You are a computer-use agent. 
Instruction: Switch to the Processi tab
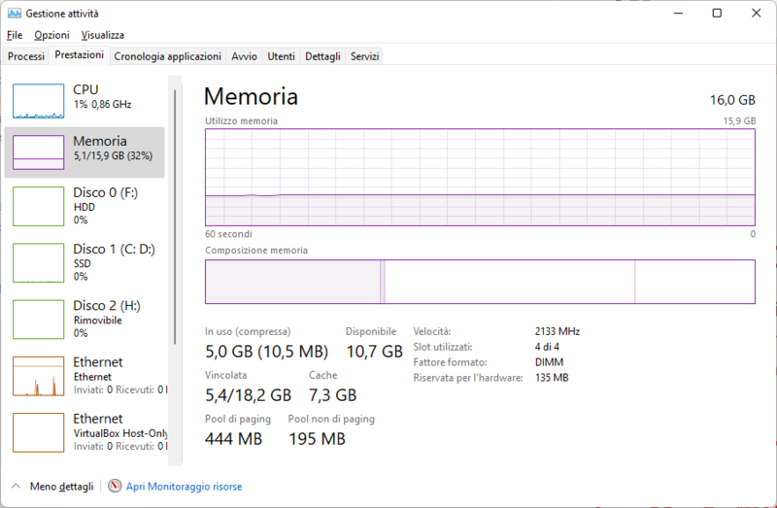point(26,56)
